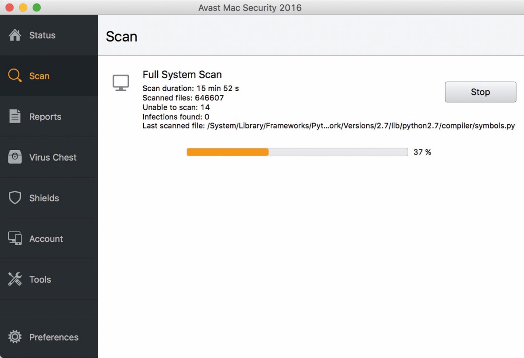Click the Tools wrench icon

point(15,279)
